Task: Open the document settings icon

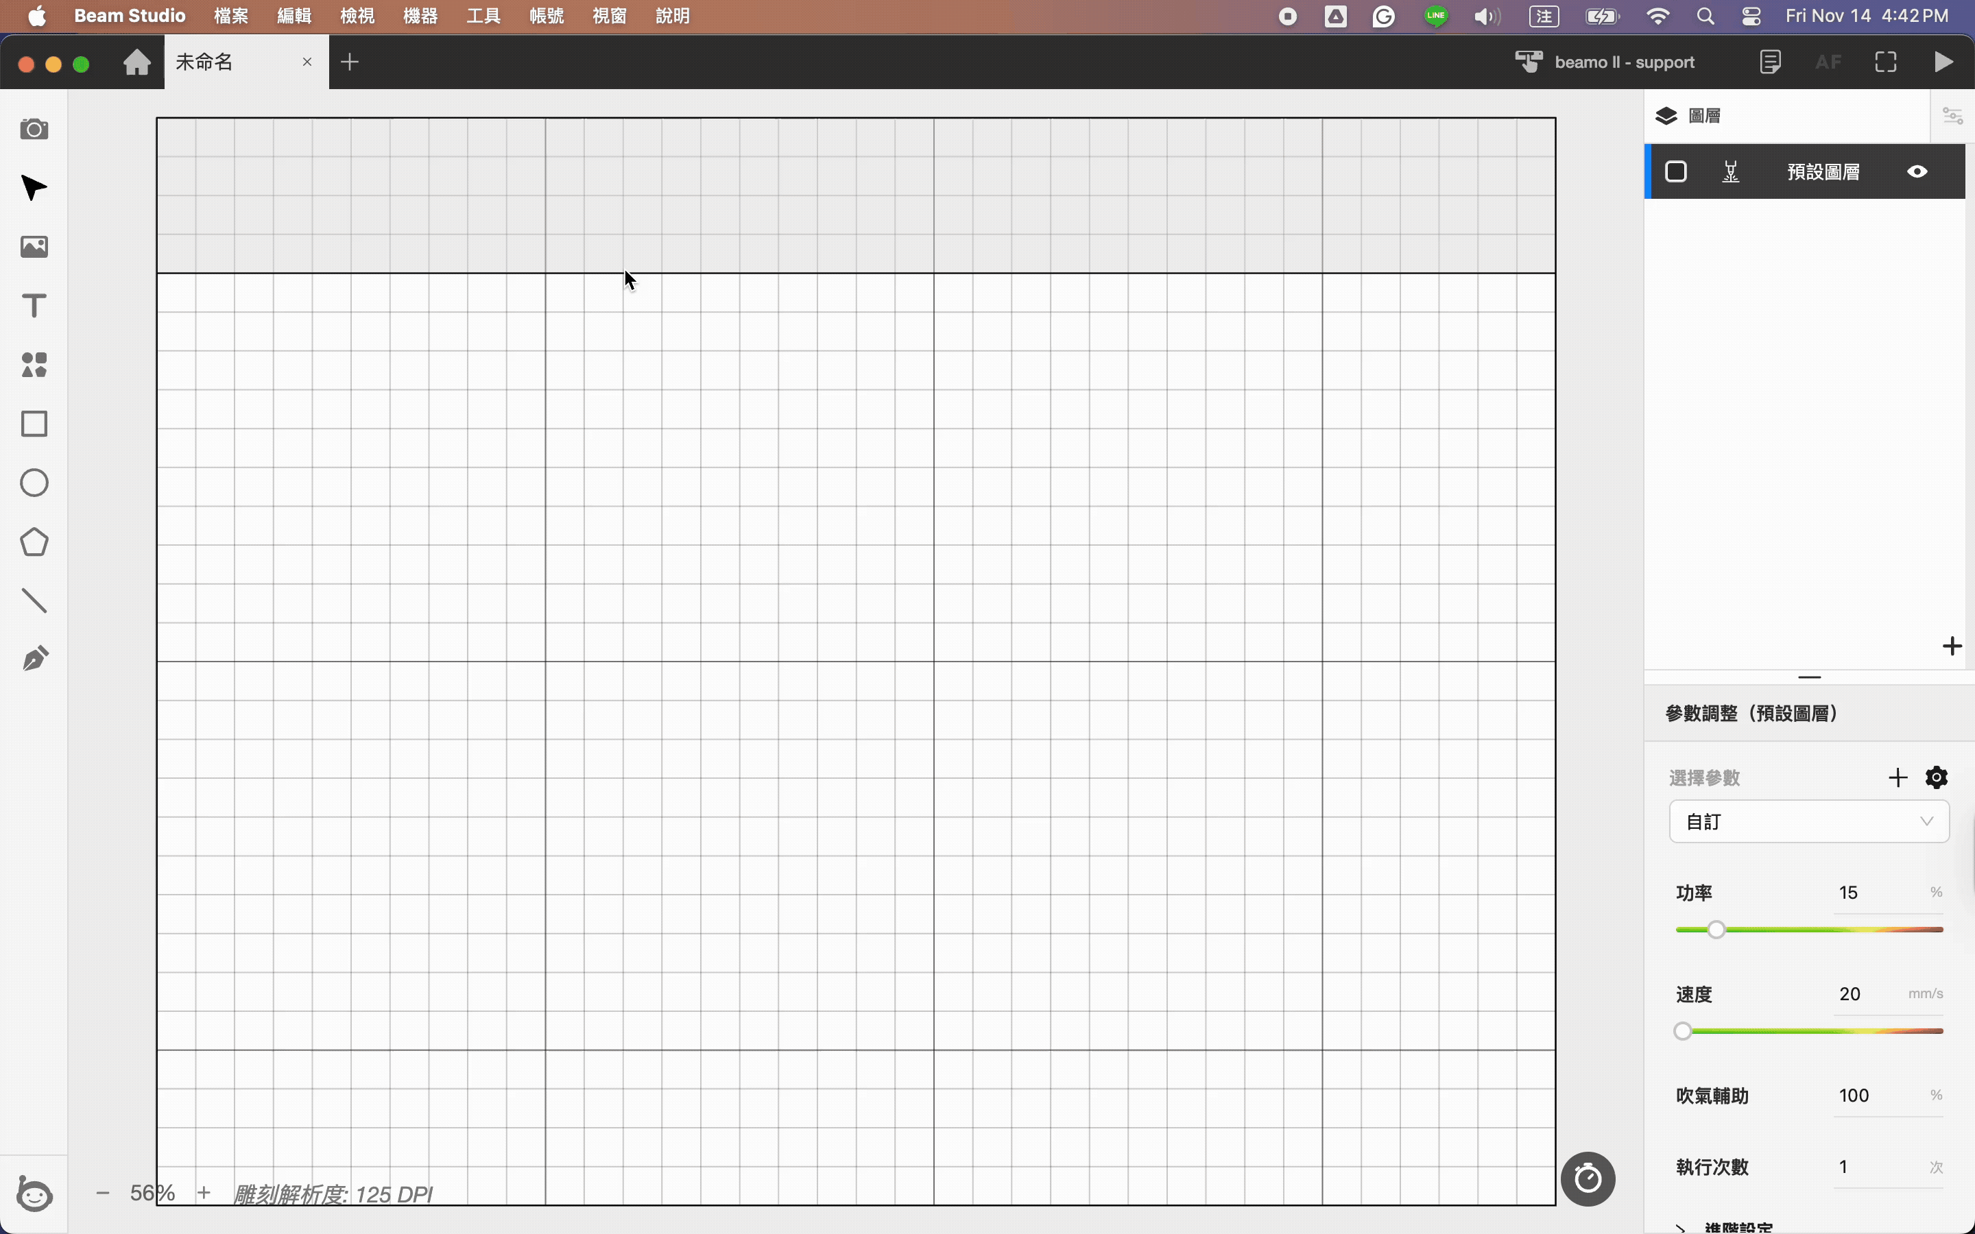Action: (x=1769, y=62)
